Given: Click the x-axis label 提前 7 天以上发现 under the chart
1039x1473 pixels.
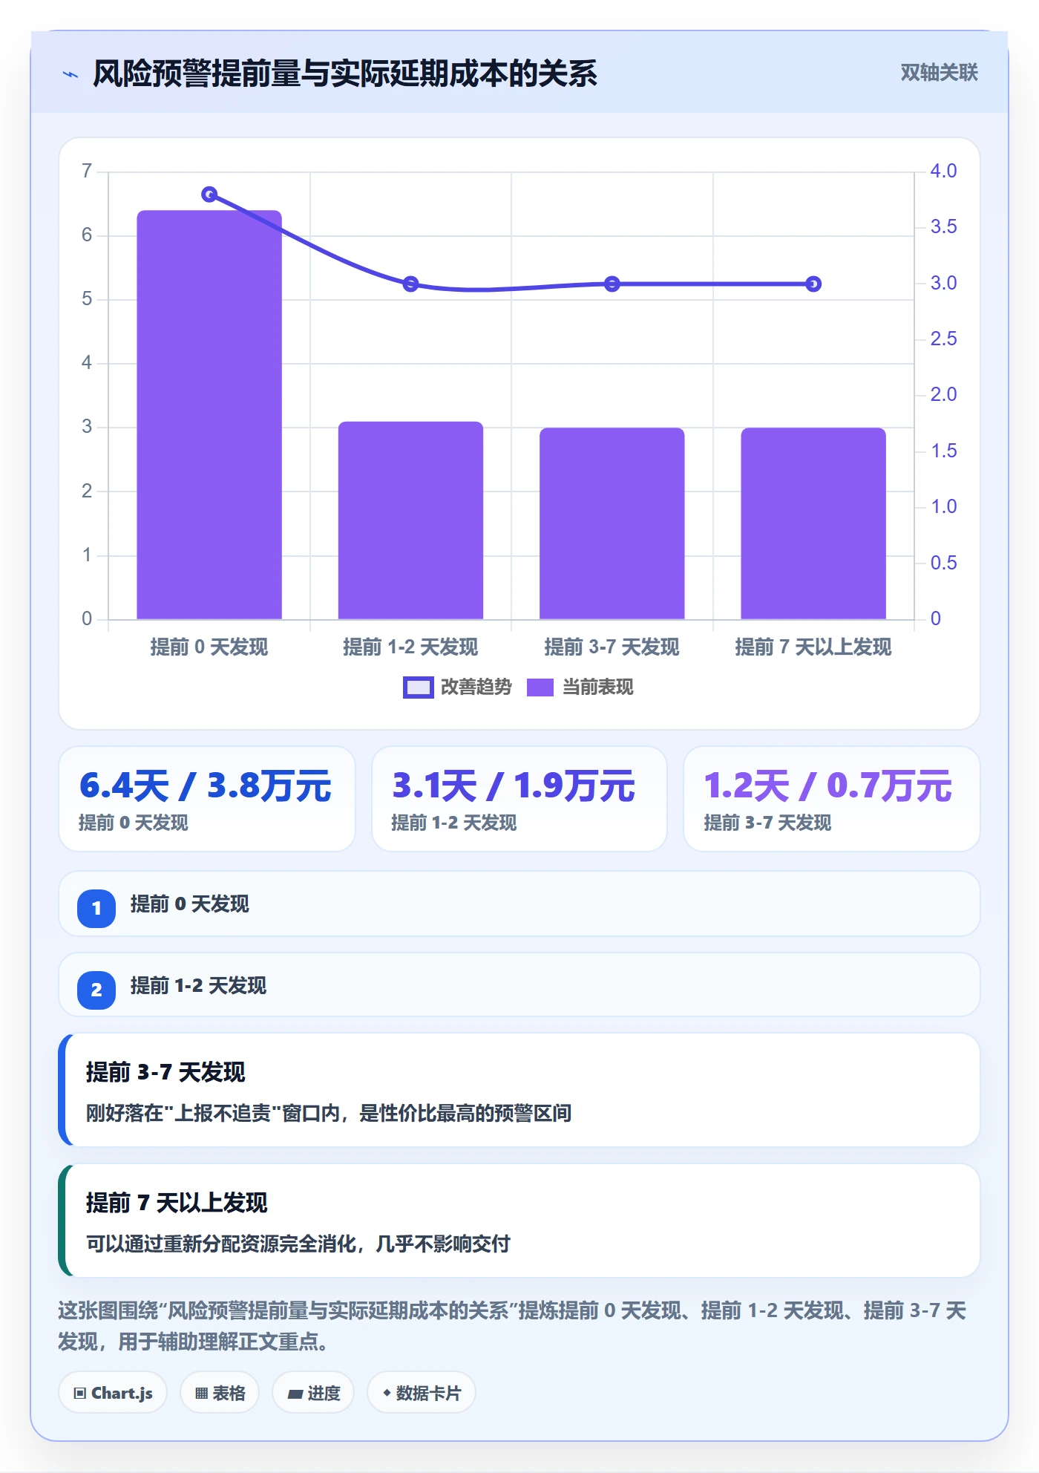Looking at the screenshot, I should click(x=813, y=647).
